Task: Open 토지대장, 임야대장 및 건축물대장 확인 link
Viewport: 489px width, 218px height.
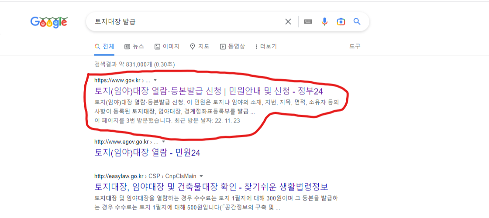Action: (x=211, y=187)
